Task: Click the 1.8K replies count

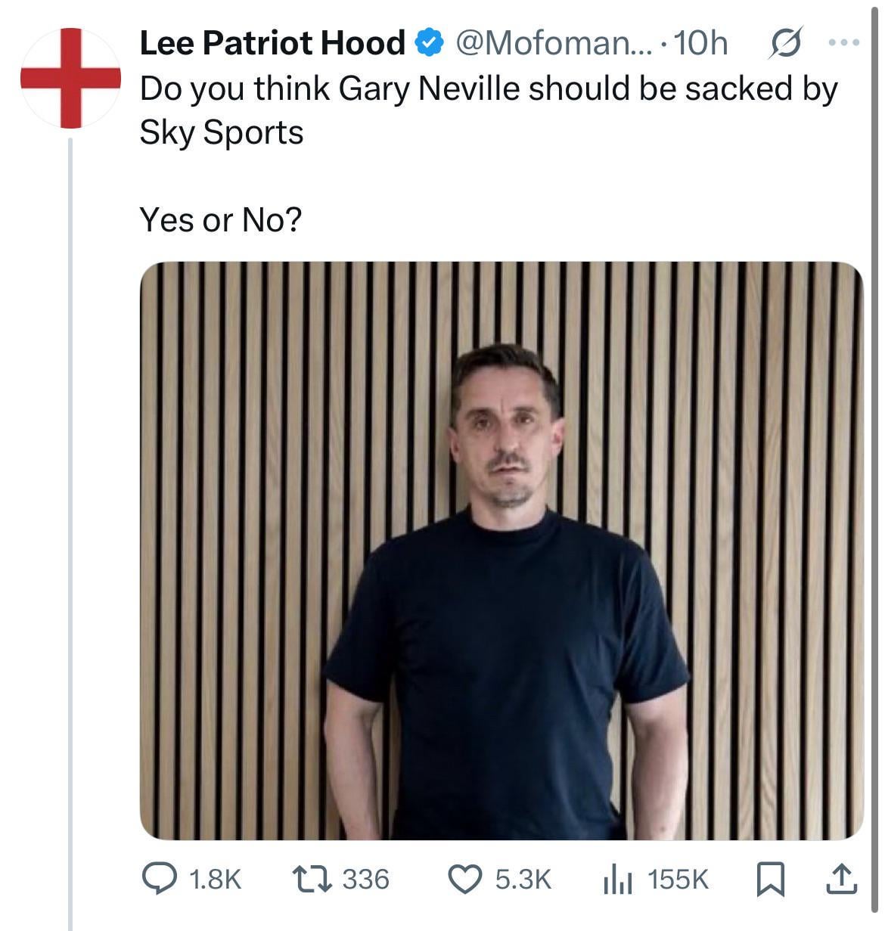Action: tap(215, 879)
